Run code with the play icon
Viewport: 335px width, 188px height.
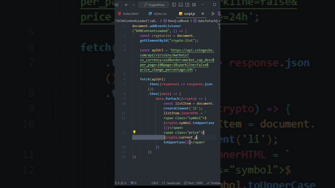pos(213,14)
